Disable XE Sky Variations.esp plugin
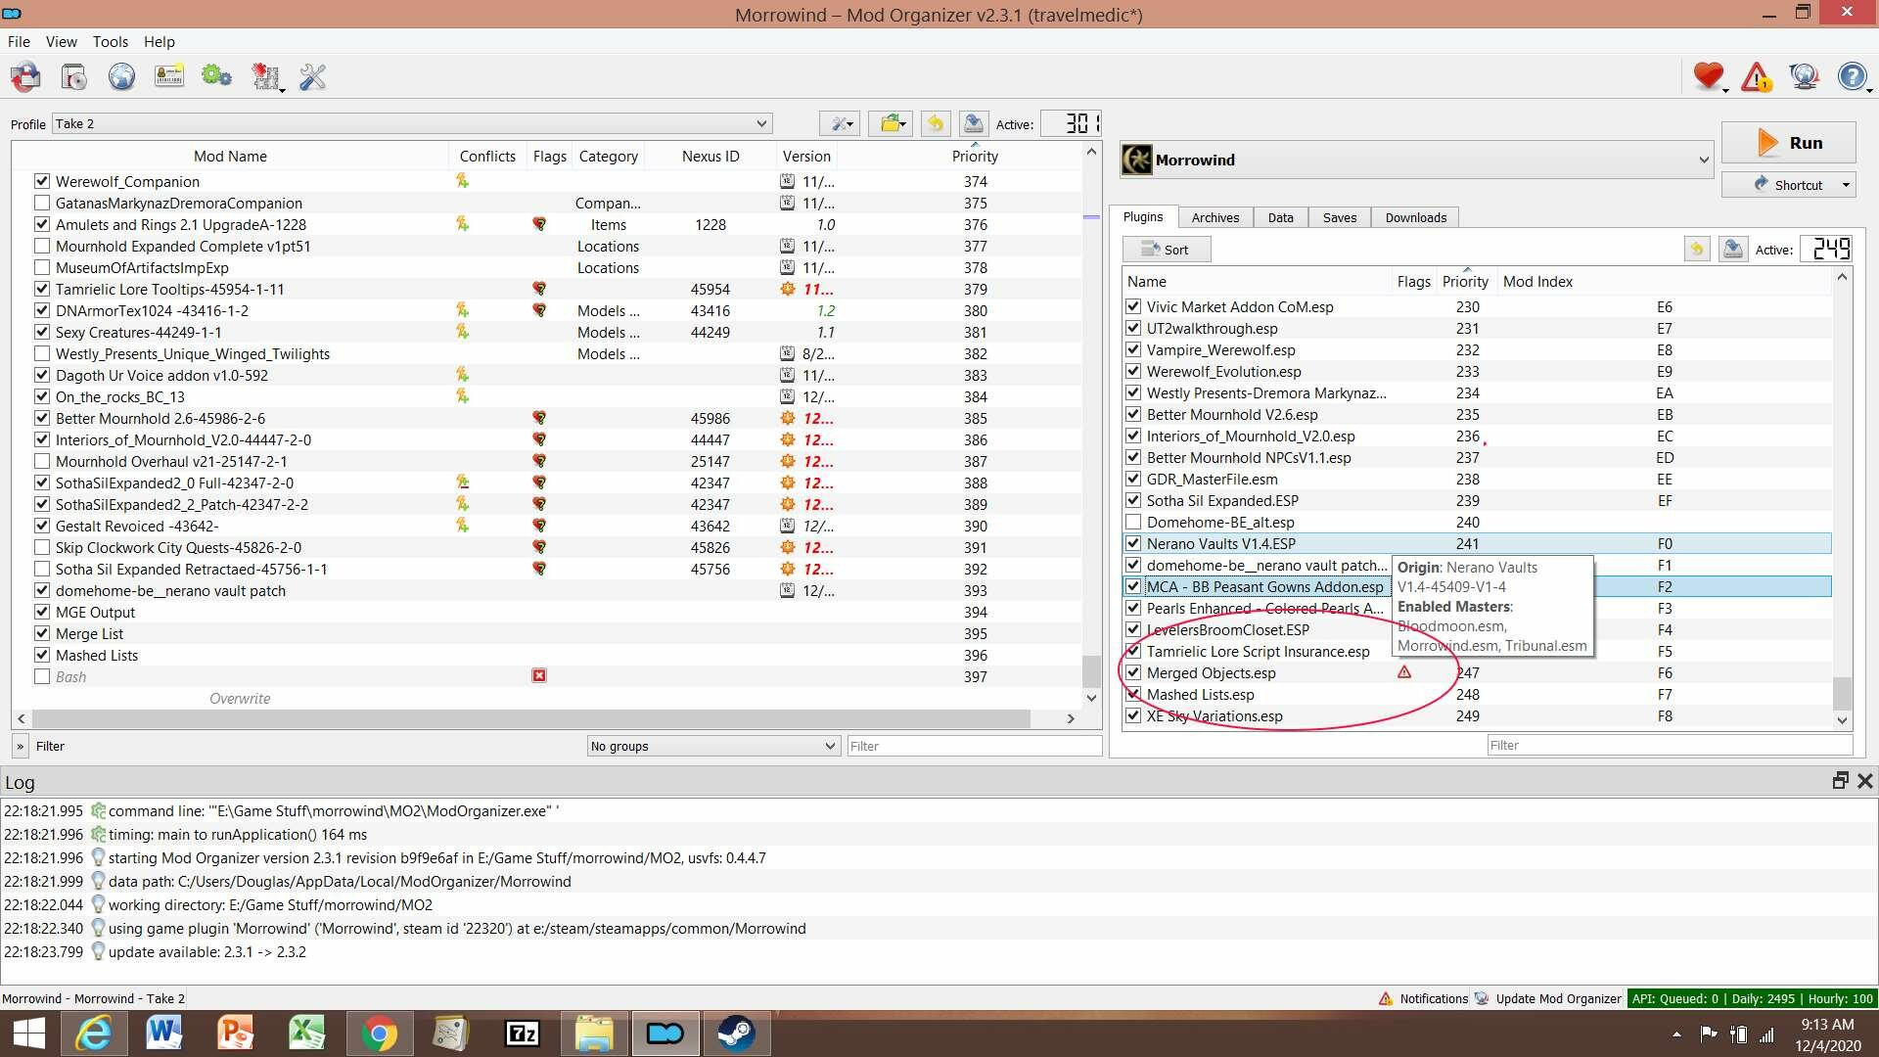1879x1057 pixels. coord(1133,715)
